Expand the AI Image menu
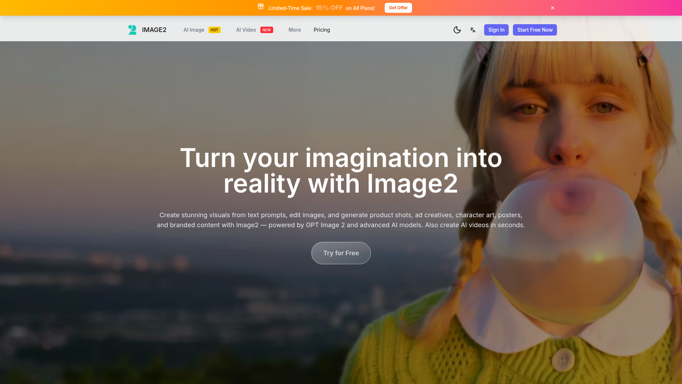The height and width of the screenshot is (384, 682). point(194,30)
